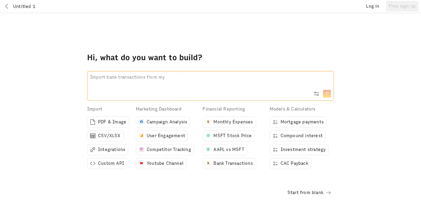This screenshot has height=221, width=421.
Task: Click the Custom API code brackets icon
Action: click(93, 163)
